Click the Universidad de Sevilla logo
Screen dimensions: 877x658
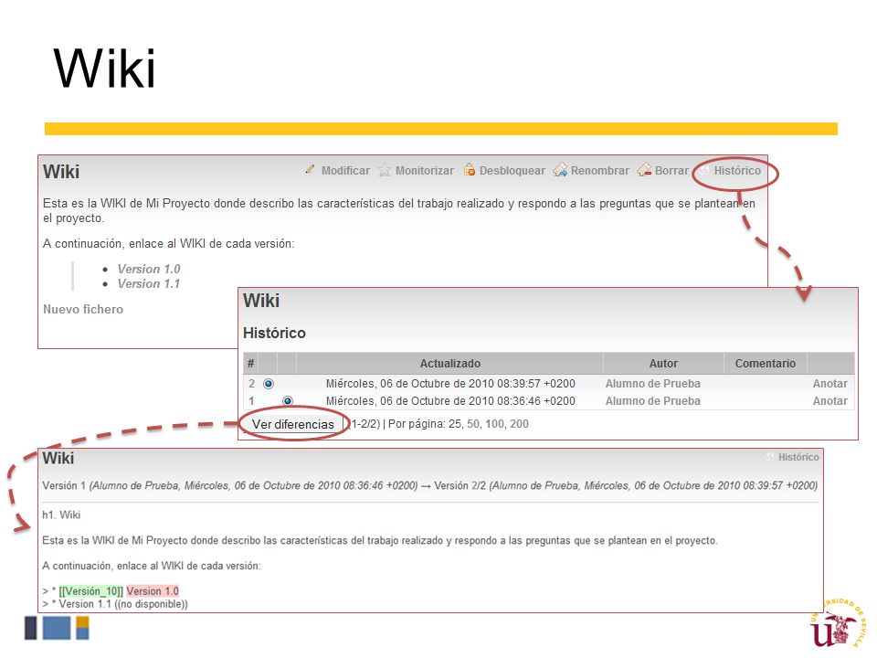(x=838, y=623)
